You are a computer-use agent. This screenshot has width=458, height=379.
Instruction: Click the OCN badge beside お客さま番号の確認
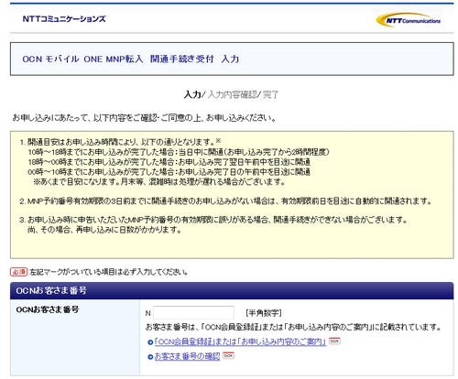tap(228, 355)
